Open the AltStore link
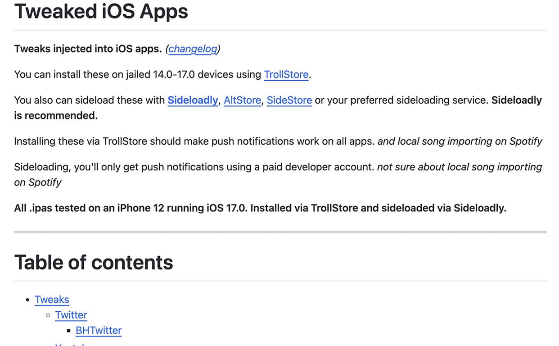The width and height of the screenshot is (559, 346). pos(243,100)
